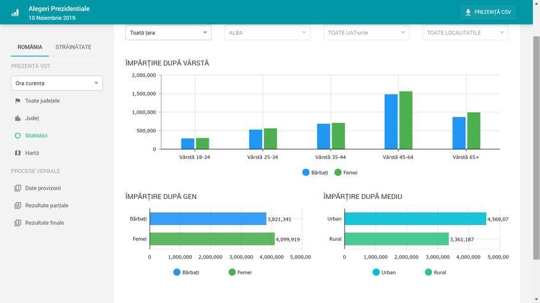Click the Rural legend color swatch

tap(428, 272)
